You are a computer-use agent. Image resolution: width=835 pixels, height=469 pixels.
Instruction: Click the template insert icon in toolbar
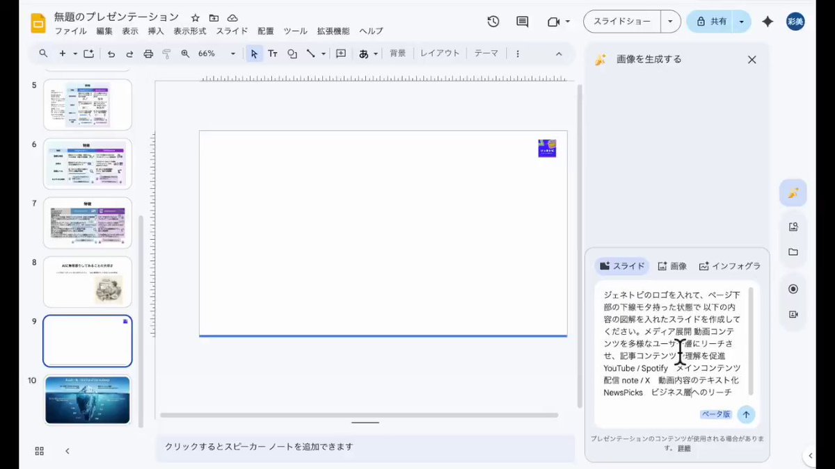[x=88, y=54]
